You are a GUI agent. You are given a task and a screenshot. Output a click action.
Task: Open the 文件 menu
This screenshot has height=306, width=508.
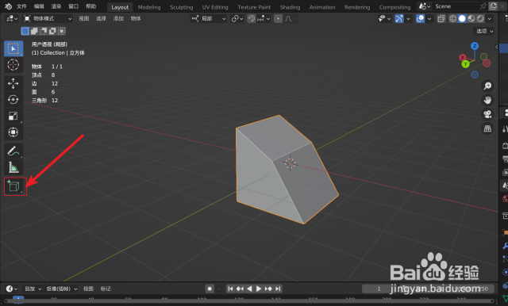click(21, 6)
